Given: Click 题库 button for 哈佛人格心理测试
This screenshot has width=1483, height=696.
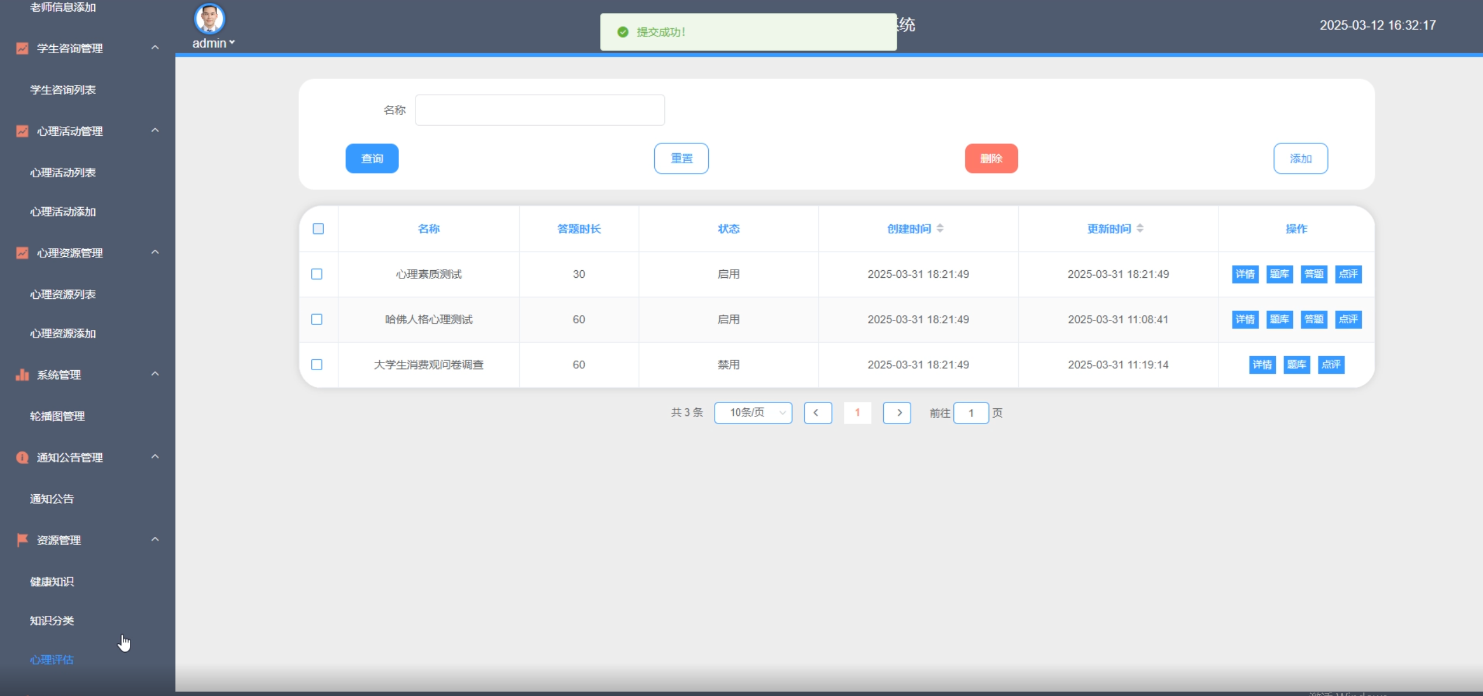Looking at the screenshot, I should click(1279, 319).
